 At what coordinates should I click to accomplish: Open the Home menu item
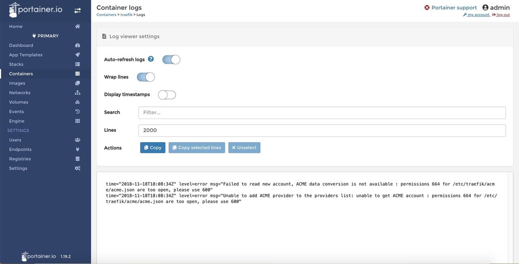point(45,26)
